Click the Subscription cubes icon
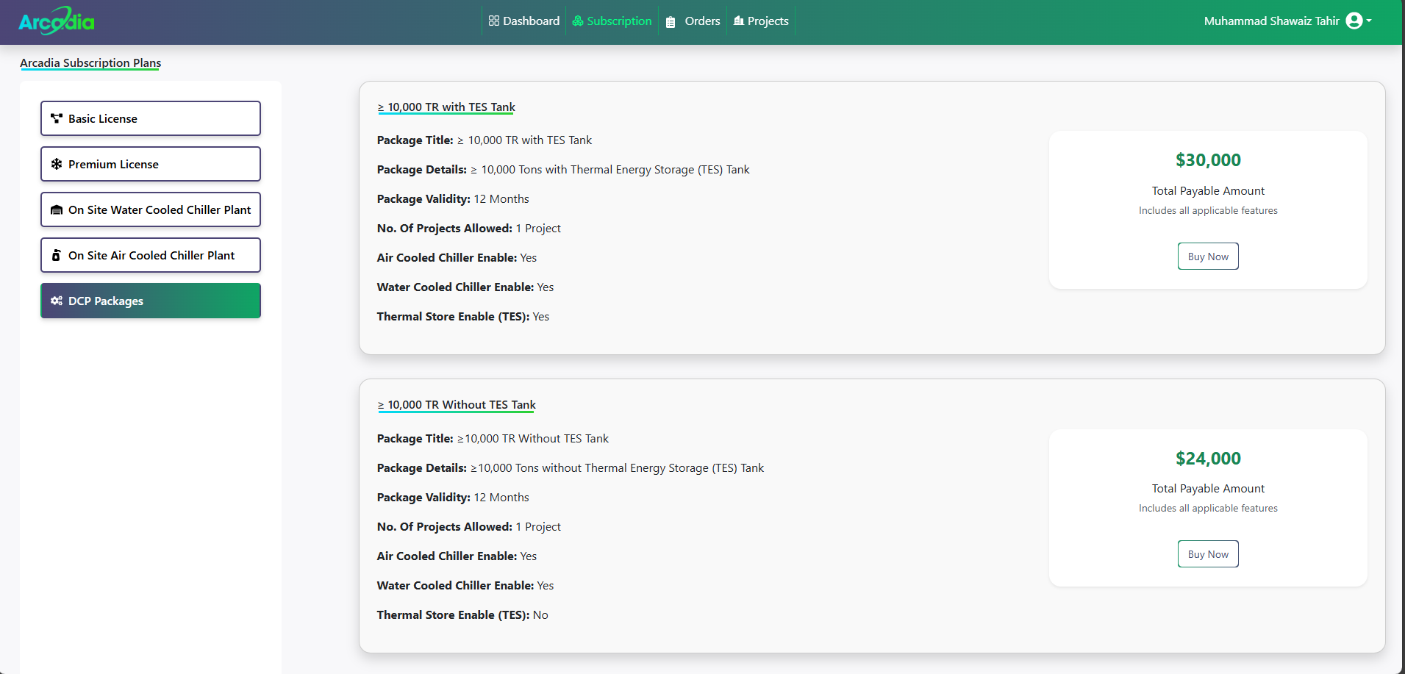Viewport: 1405px width, 674px height. point(578,21)
